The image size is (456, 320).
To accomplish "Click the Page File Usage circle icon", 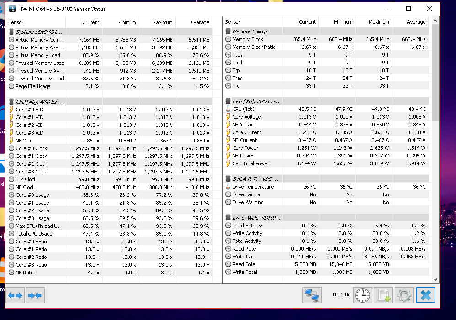I will pos(11,86).
